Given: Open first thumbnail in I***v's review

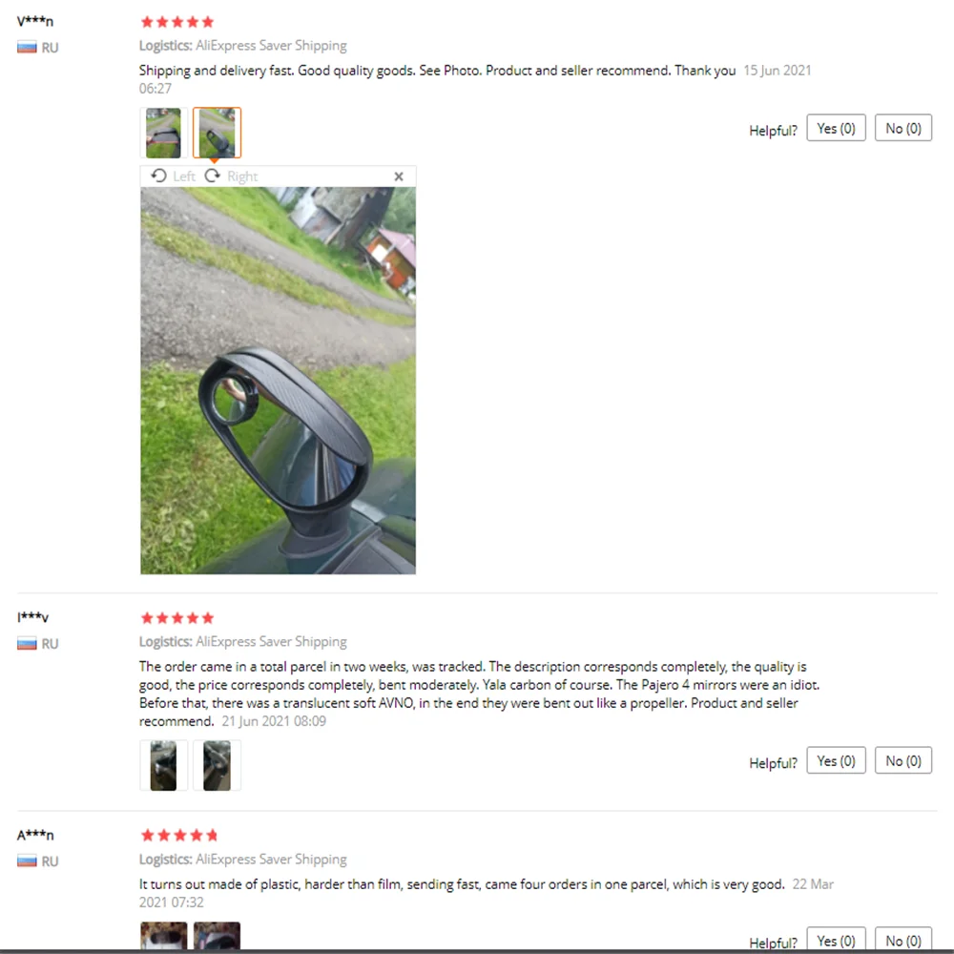Looking at the screenshot, I should (163, 765).
